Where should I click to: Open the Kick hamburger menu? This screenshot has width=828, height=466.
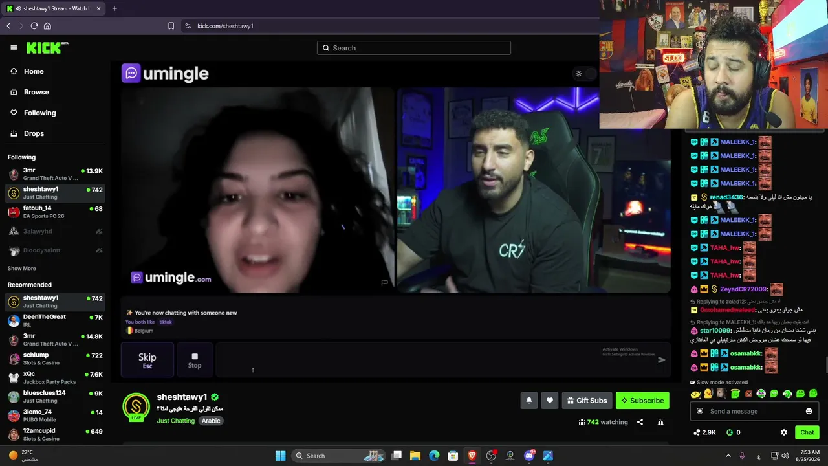(x=14, y=48)
